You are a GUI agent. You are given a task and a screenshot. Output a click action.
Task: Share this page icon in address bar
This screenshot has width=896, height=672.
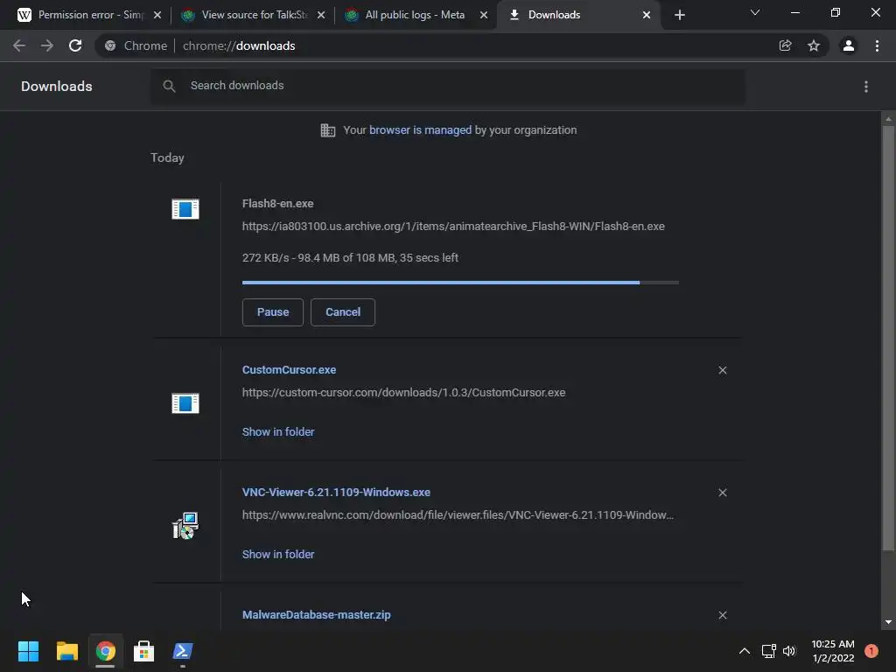tap(785, 45)
